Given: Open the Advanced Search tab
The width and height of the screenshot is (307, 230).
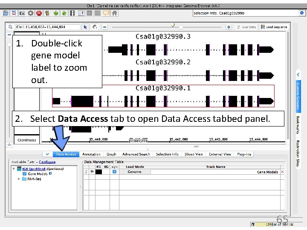Looking at the screenshot, I should (136, 154).
